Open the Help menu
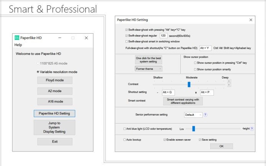The image size is (266, 166). [18, 45]
